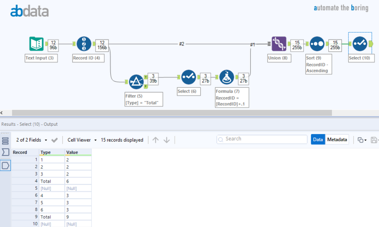The image size is (379, 227).
Task: Select the Total cell in record 4
Action: pos(52,181)
